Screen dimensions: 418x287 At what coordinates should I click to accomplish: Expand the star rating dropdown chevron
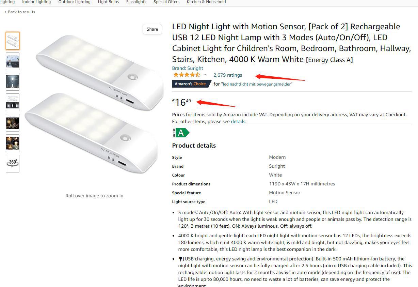(x=205, y=75)
